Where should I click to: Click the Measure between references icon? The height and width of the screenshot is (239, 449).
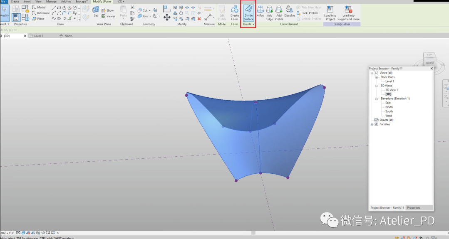click(208, 17)
